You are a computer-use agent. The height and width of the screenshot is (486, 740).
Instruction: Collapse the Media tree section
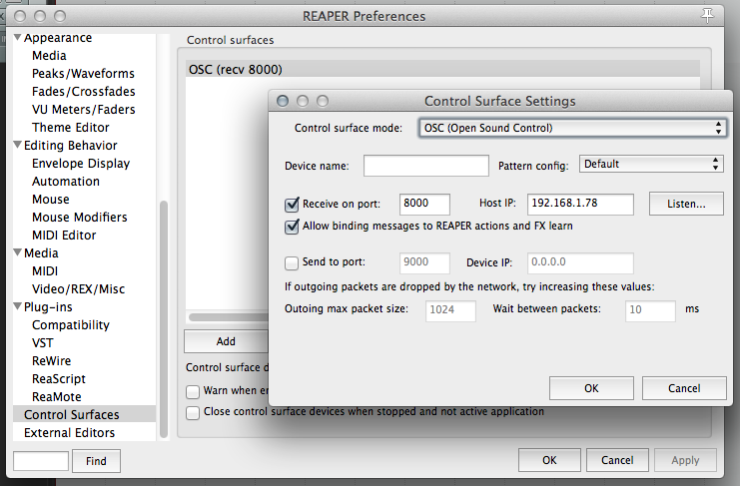tap(18, 252)
